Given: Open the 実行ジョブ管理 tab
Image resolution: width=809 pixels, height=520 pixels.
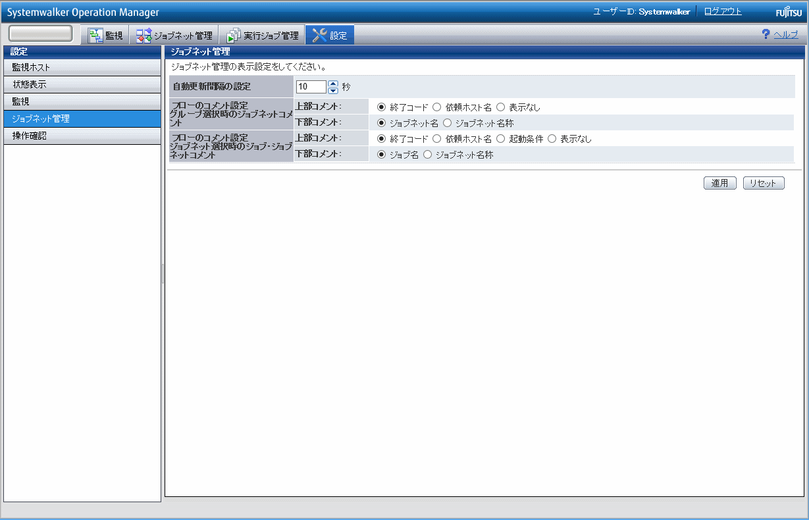Looking at the screenshot, I should [x=262, y=36].
